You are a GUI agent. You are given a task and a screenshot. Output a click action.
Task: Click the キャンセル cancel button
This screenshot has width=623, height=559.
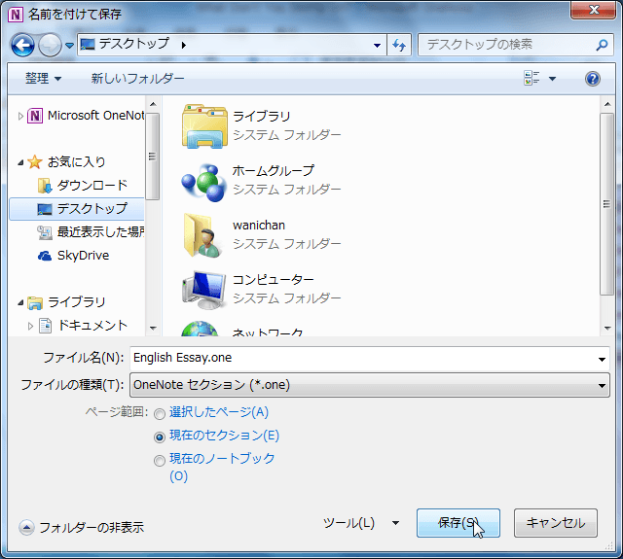click(x=556, y=523)
